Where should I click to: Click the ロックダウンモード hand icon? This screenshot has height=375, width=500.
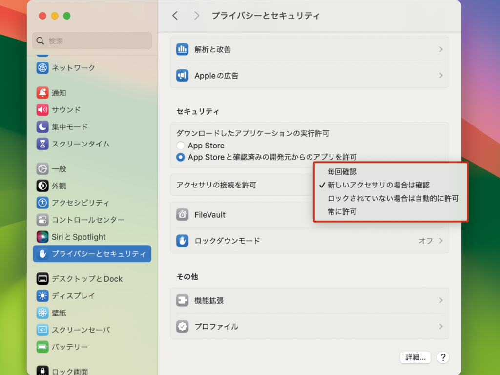(x=183, y=241)
